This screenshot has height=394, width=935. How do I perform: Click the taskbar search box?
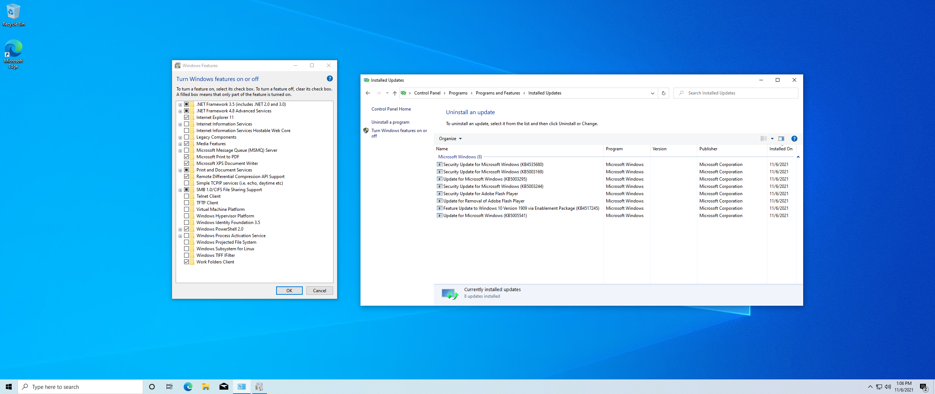click(x=80, y=387)
